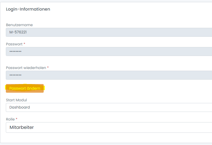Click masked dots in Passwort wiederholen
The image size is (212, 145).
[15, 75]
